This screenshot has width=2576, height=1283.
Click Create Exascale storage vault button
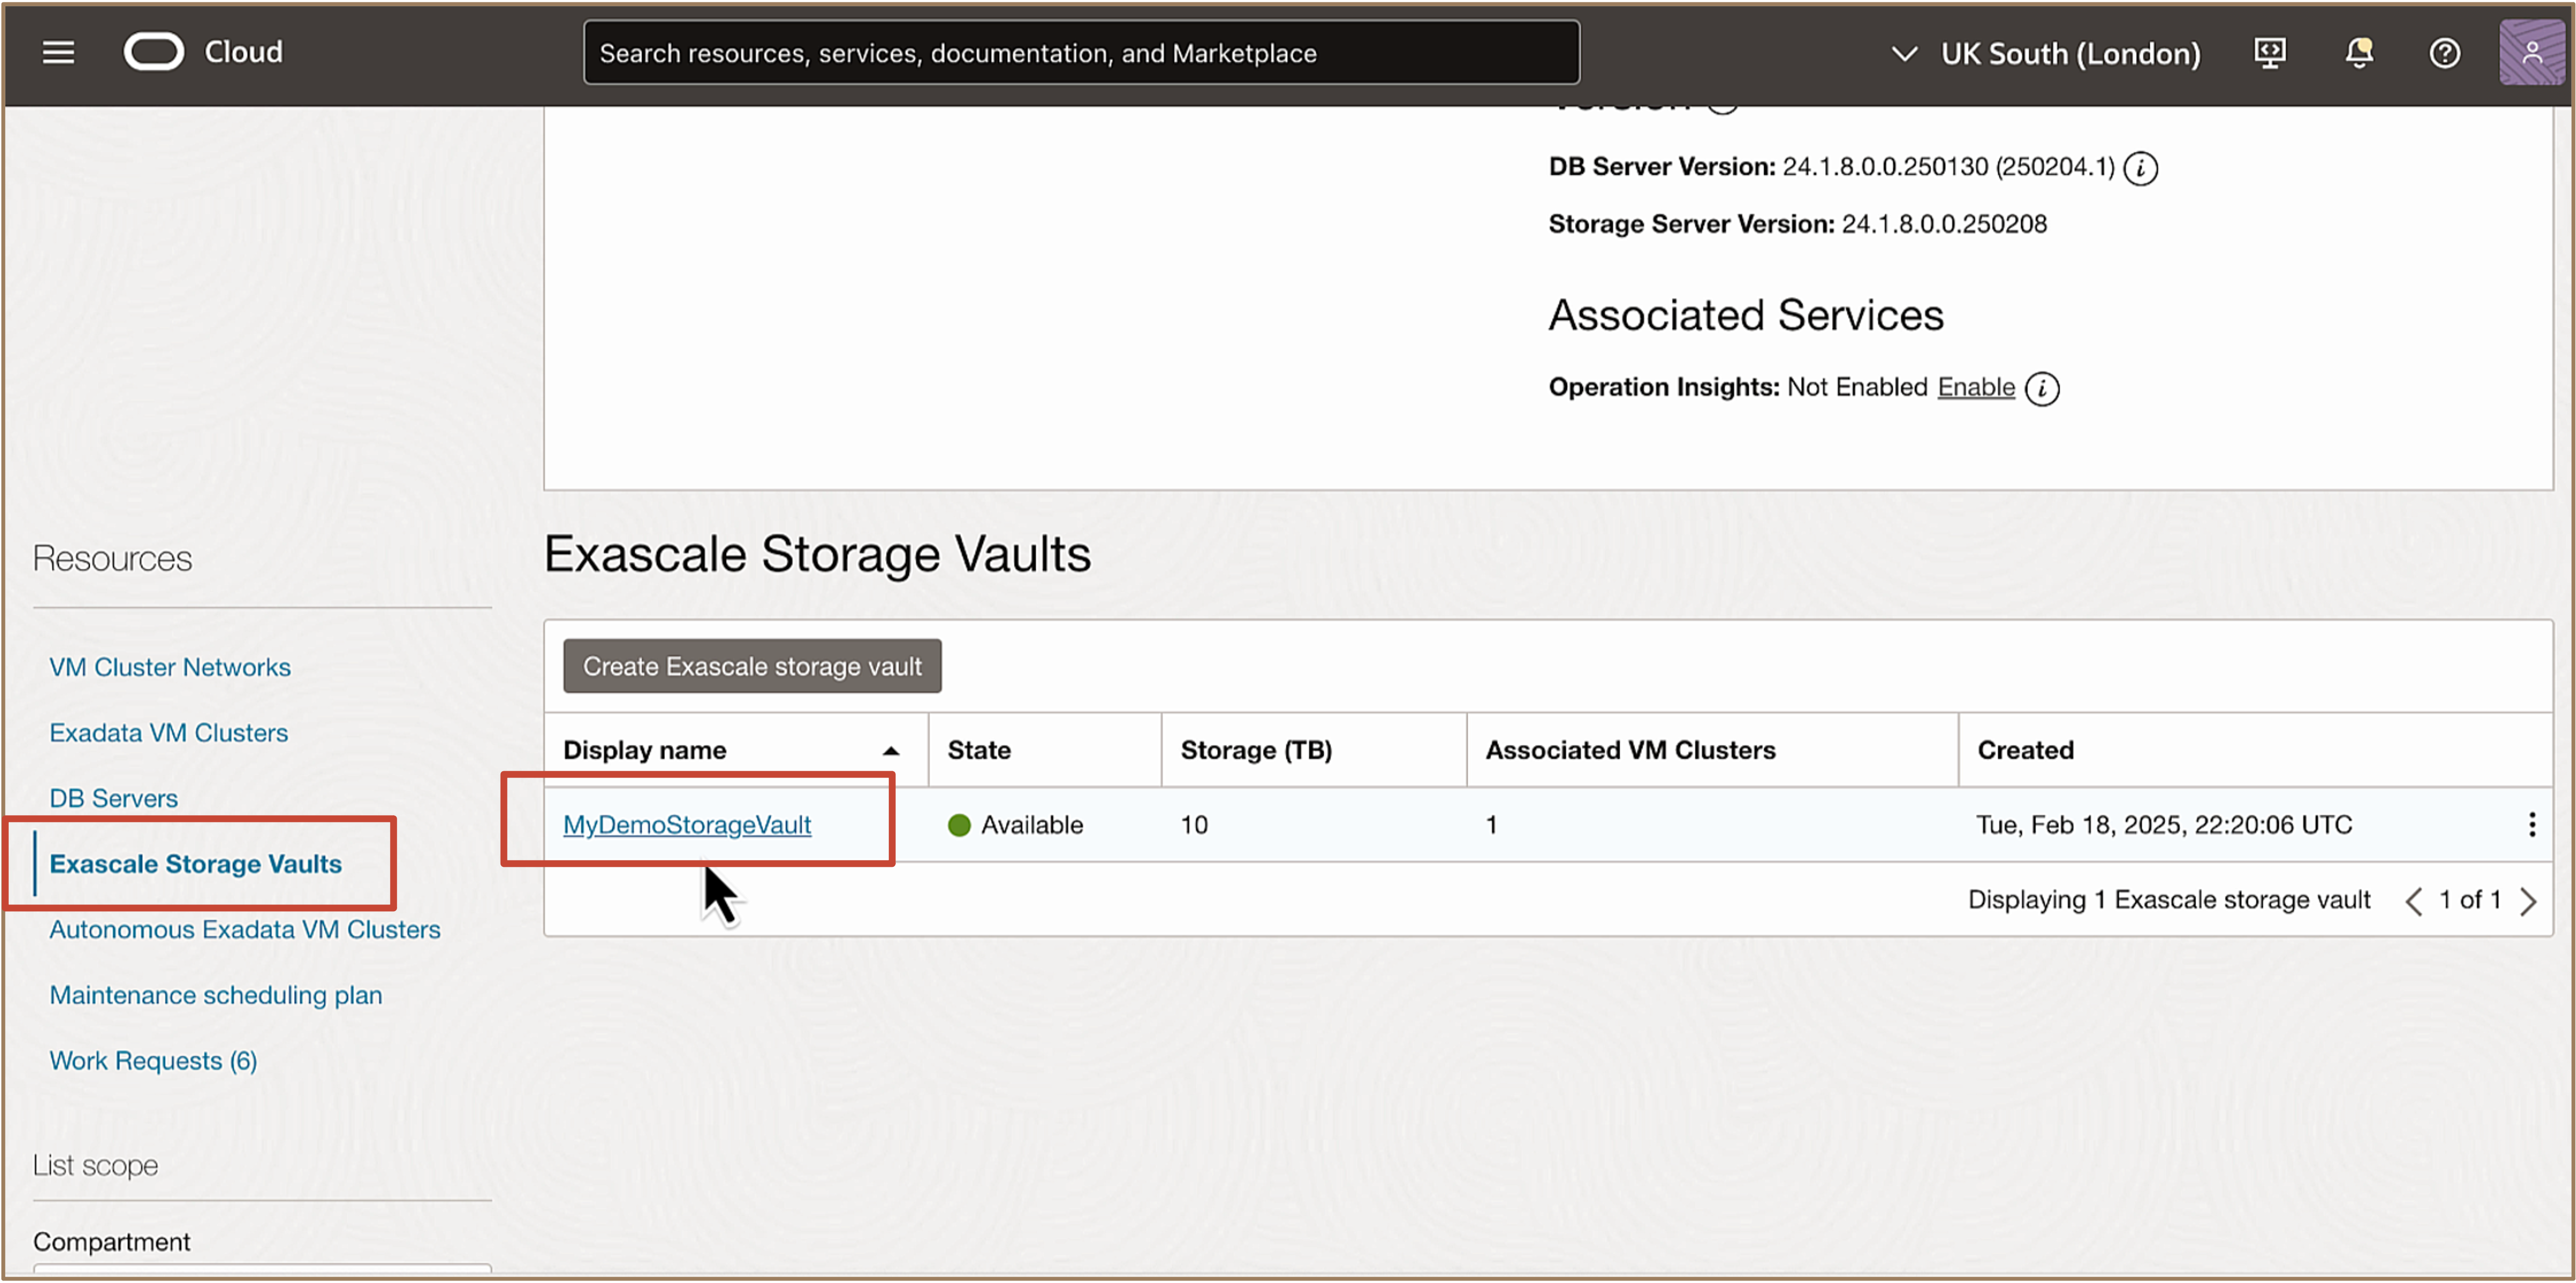pyautogui.click(x=752, y=667)
